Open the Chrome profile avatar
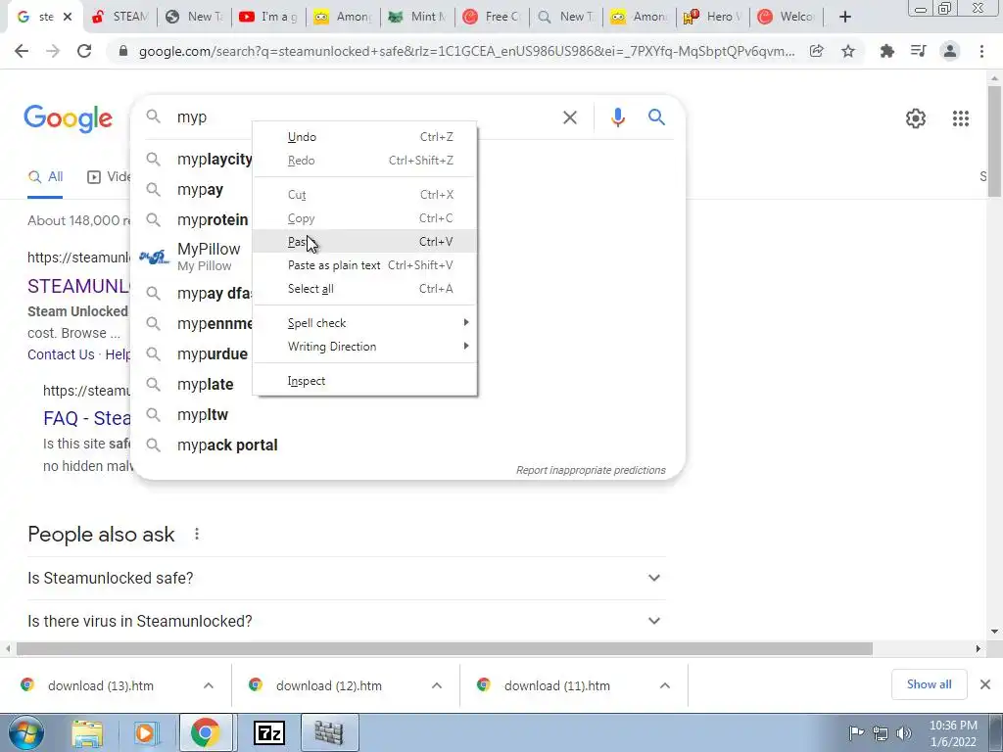 click(x=950, y=51)
